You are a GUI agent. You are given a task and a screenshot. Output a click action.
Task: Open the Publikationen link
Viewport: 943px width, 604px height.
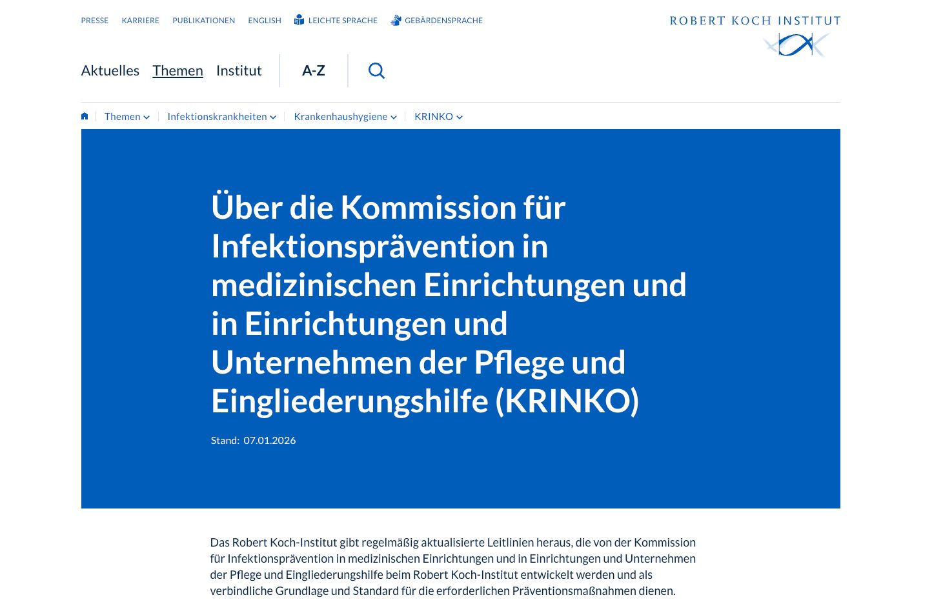pos(204,21)
